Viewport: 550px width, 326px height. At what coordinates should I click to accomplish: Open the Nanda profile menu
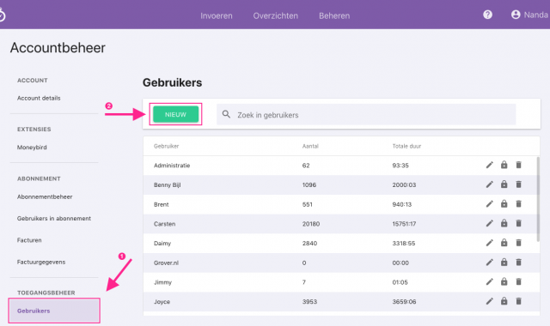coord(529,15)
